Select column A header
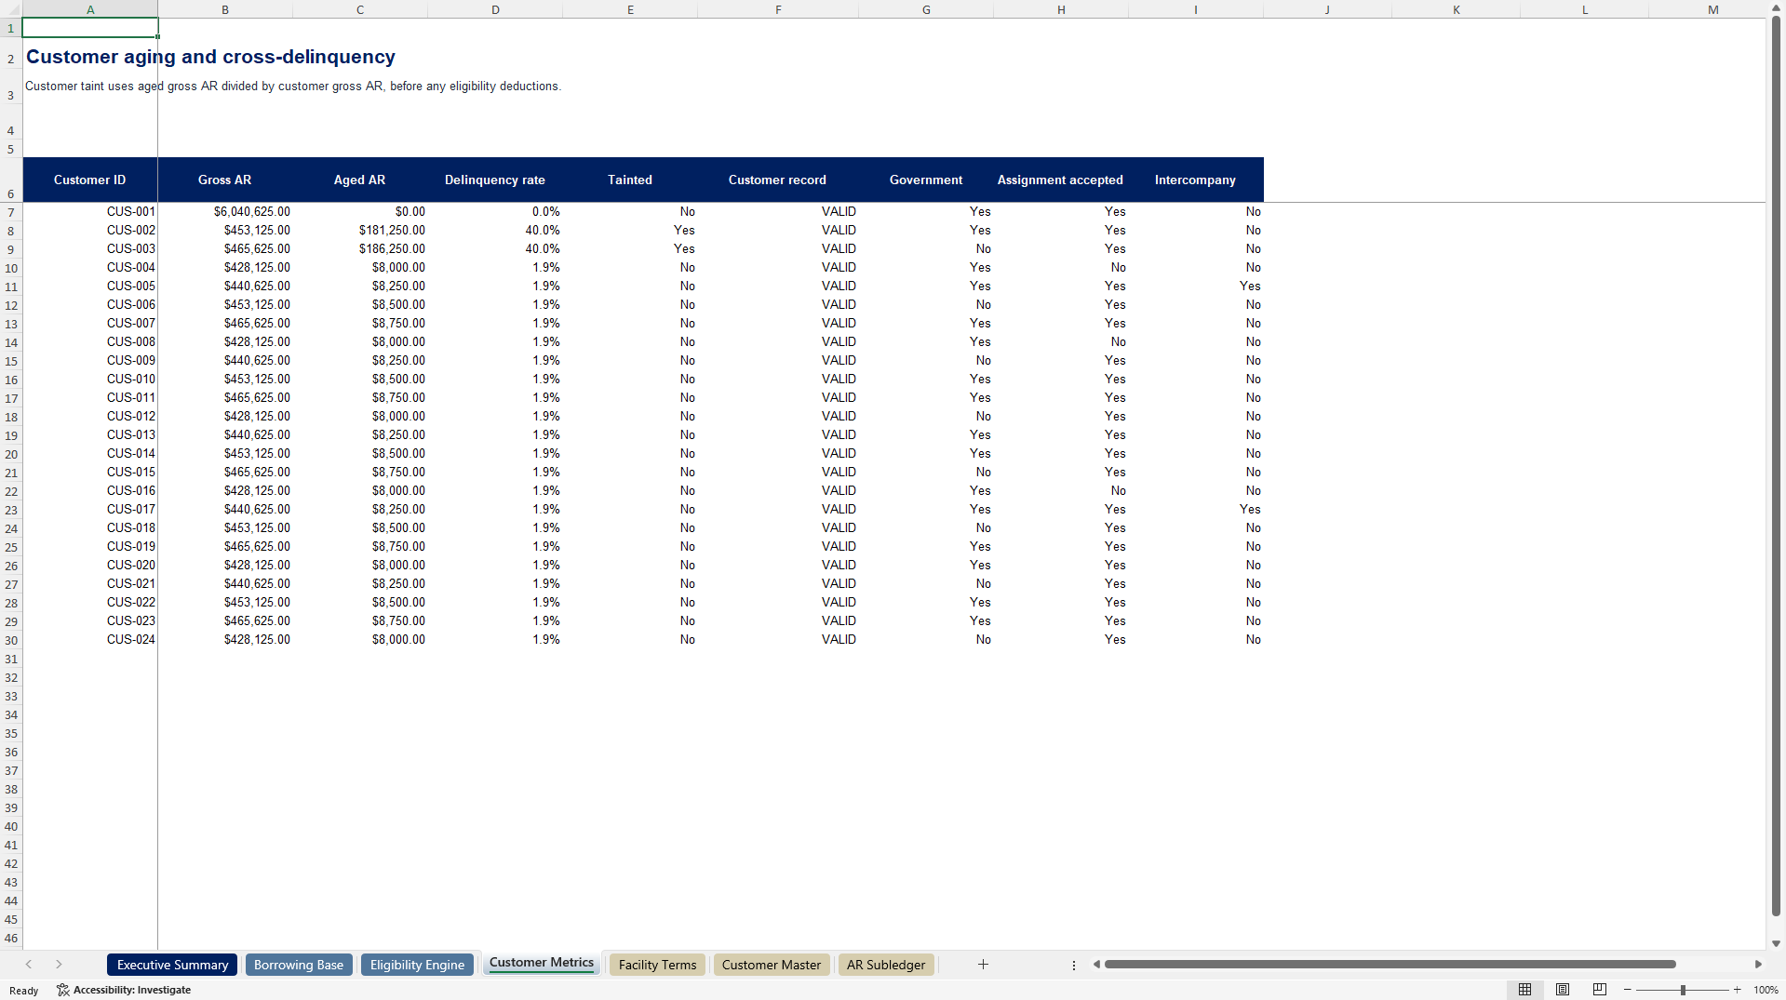This screenshot has width=1786, height=1000. click(x=90, y=9)
